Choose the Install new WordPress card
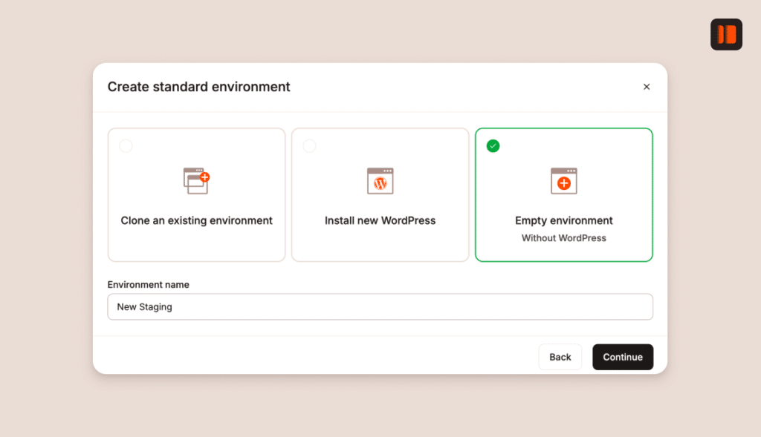The height and width of the screenshot is (437, 761). click(380, 194)
